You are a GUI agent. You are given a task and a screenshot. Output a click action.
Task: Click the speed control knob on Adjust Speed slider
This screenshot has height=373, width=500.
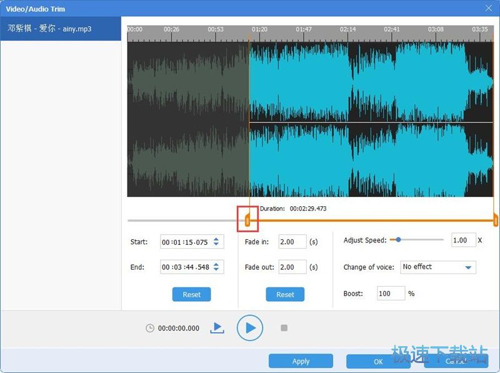pyautogui.click(x=398, y=239)
